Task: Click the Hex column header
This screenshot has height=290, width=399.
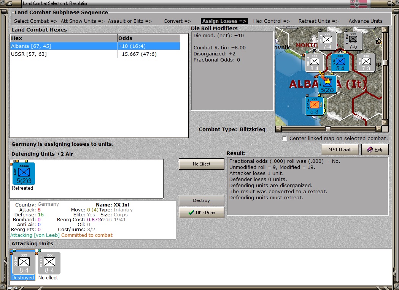Action: click(x=64, y=38)
